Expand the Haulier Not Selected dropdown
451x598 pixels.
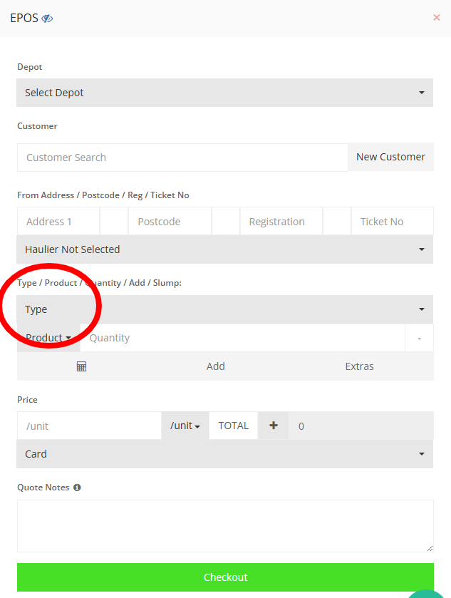coord(224,249)
